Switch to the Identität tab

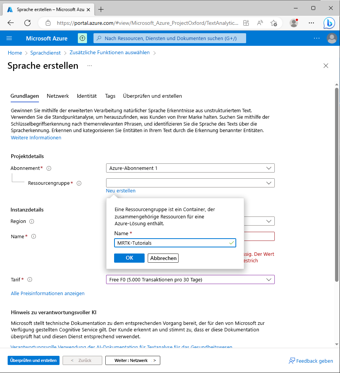[87, 96]
